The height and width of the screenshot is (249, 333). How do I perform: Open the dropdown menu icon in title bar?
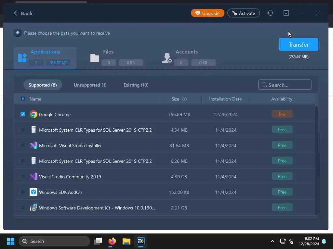[286, 13]
